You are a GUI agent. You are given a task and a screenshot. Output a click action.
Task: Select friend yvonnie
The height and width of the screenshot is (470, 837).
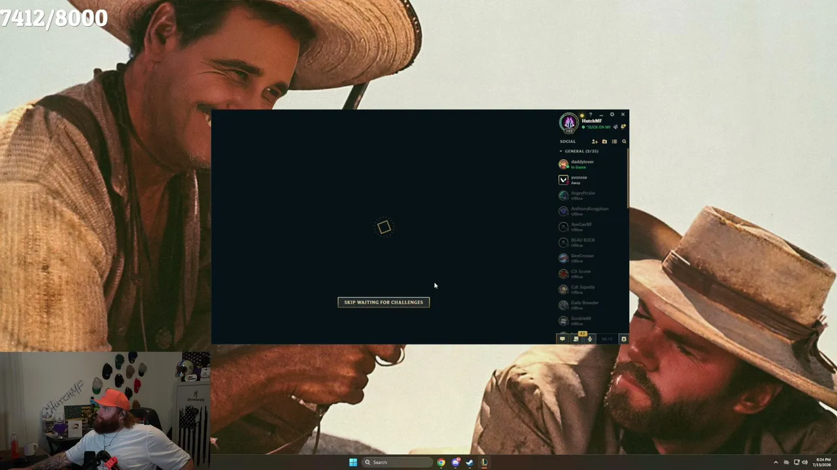coord(592,180)
